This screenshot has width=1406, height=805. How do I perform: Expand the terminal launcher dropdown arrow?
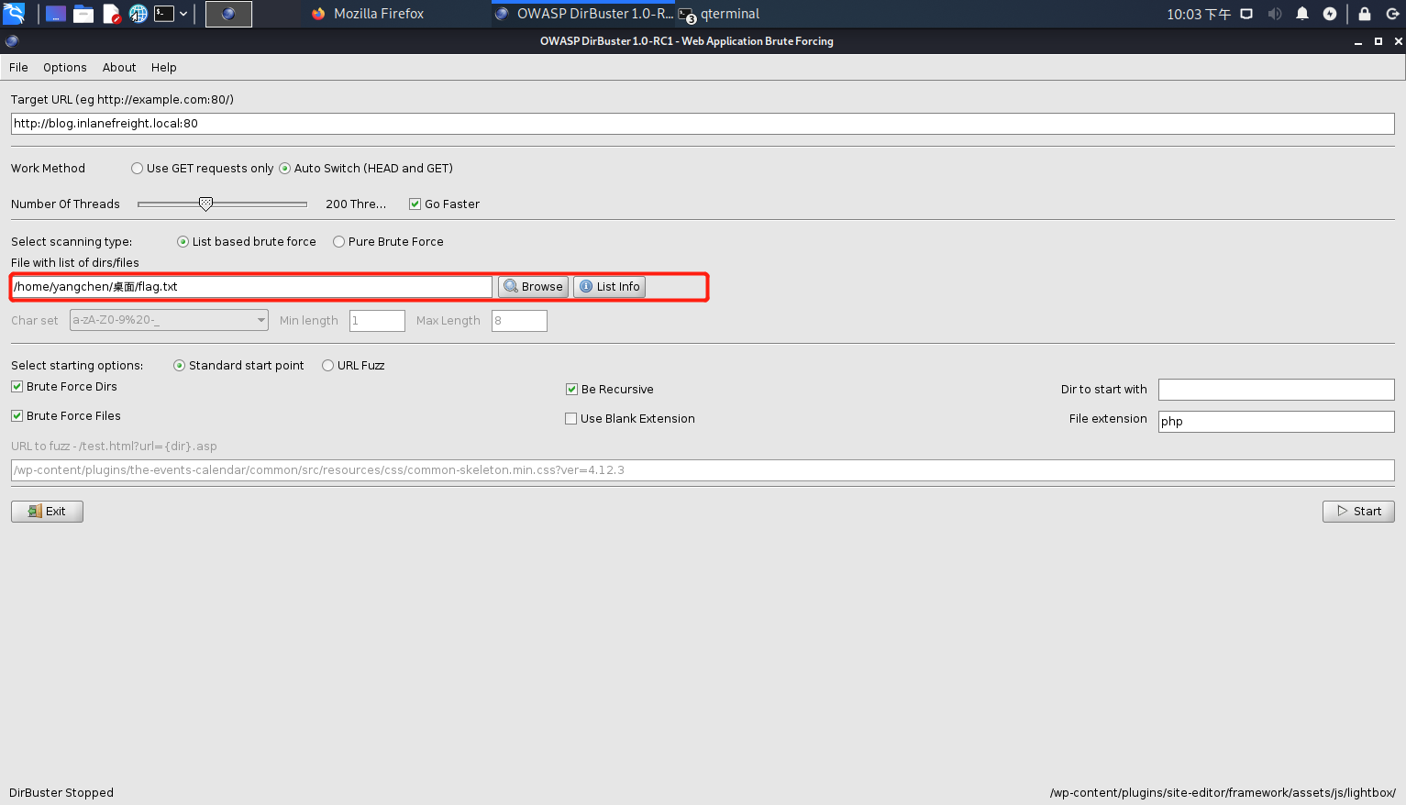tap(183, 14)
